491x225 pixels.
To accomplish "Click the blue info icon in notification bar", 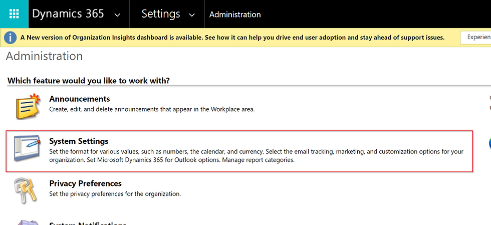I will 11,38.
